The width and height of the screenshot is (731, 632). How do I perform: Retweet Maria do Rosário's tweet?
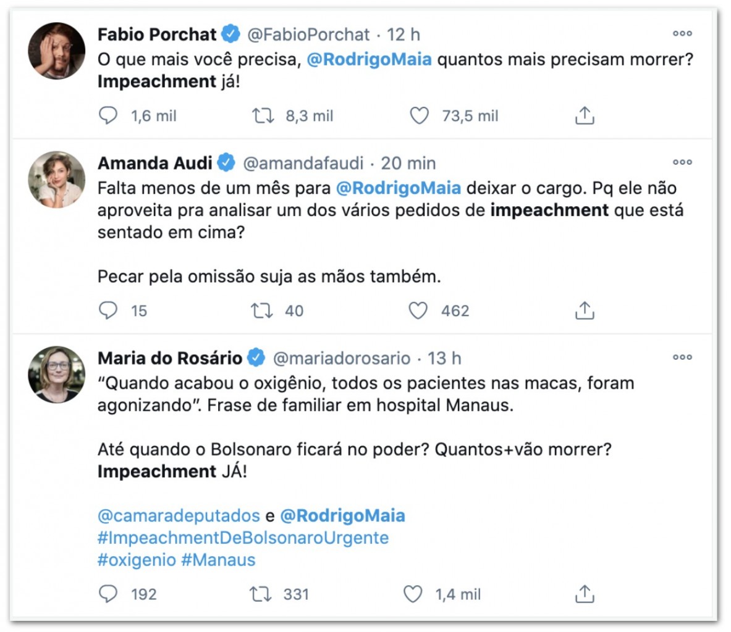(x=261, y=594)
